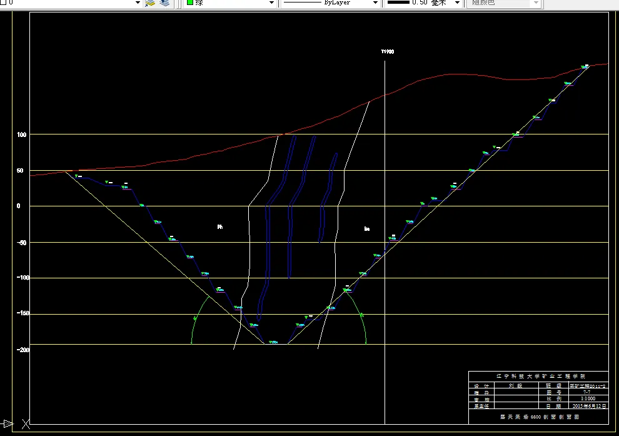Click the layer icon right of layer 0
The image size is (619, 436).
(150, 3)
